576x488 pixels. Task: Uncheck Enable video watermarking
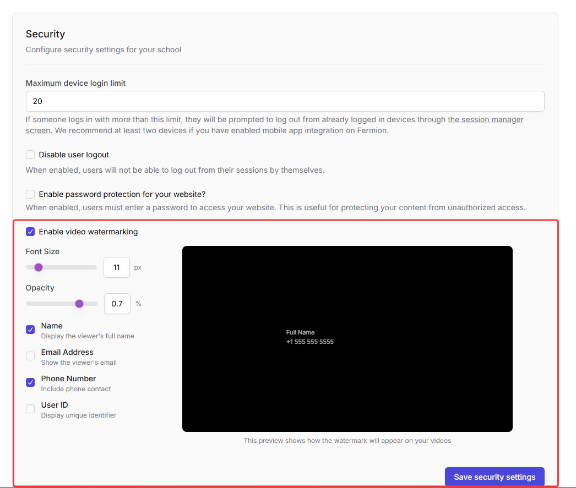tap(30, 232)
